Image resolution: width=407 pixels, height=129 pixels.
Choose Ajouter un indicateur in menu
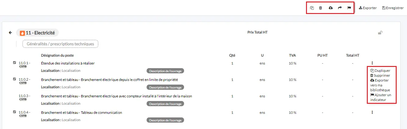(381, 97)
